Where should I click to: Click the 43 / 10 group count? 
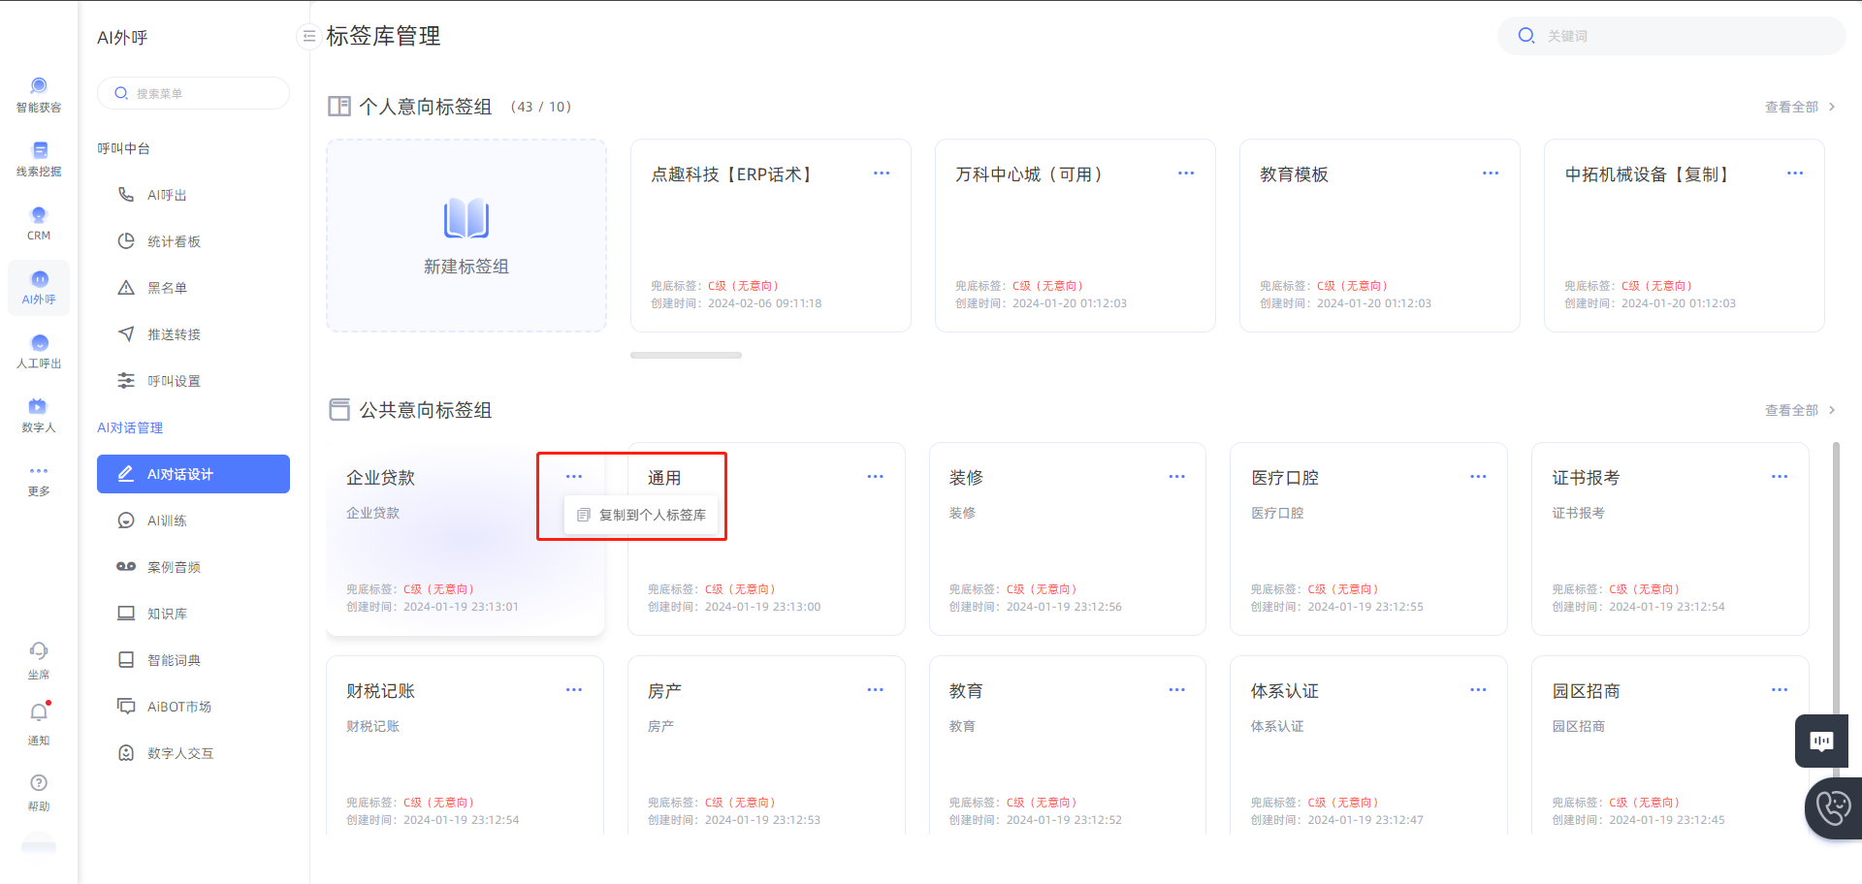[541, 107]
